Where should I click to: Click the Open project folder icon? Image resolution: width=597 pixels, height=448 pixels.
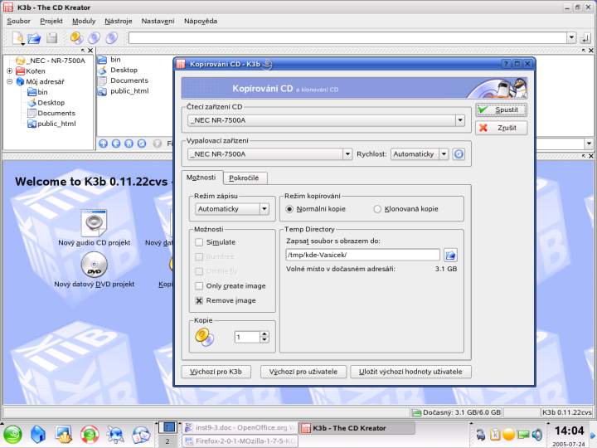34,38
